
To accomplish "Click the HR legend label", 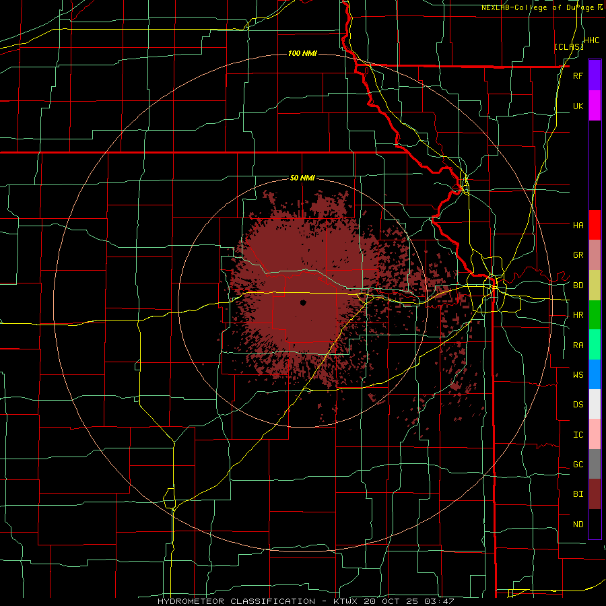I will [578, 315].
